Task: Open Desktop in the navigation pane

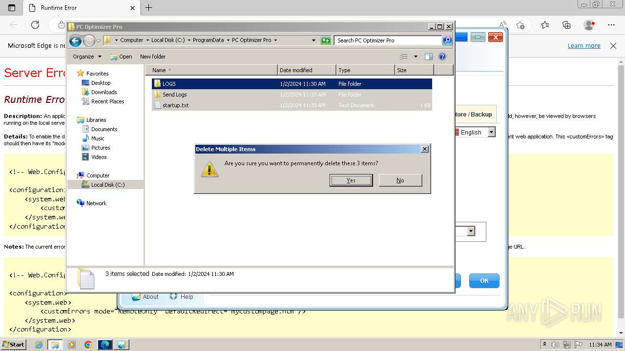Action: tap(96, 83)
